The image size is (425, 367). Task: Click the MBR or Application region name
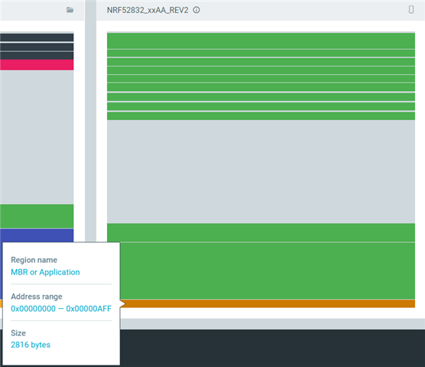click(x=45, y=272)
